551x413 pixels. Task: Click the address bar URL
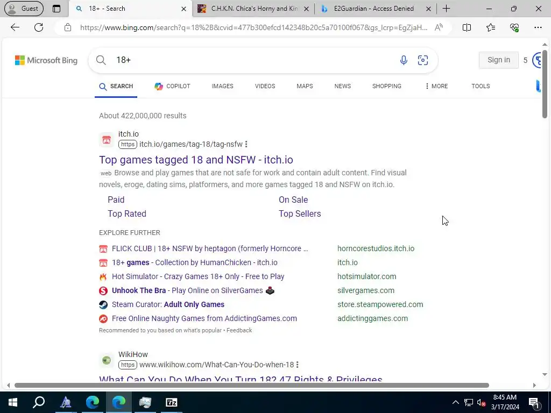[254, 27]
